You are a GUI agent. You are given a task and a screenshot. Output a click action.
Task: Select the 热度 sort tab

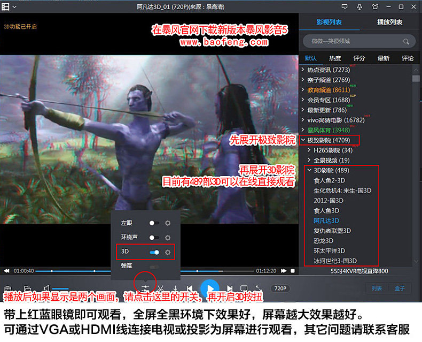click(x=335, y=58)
